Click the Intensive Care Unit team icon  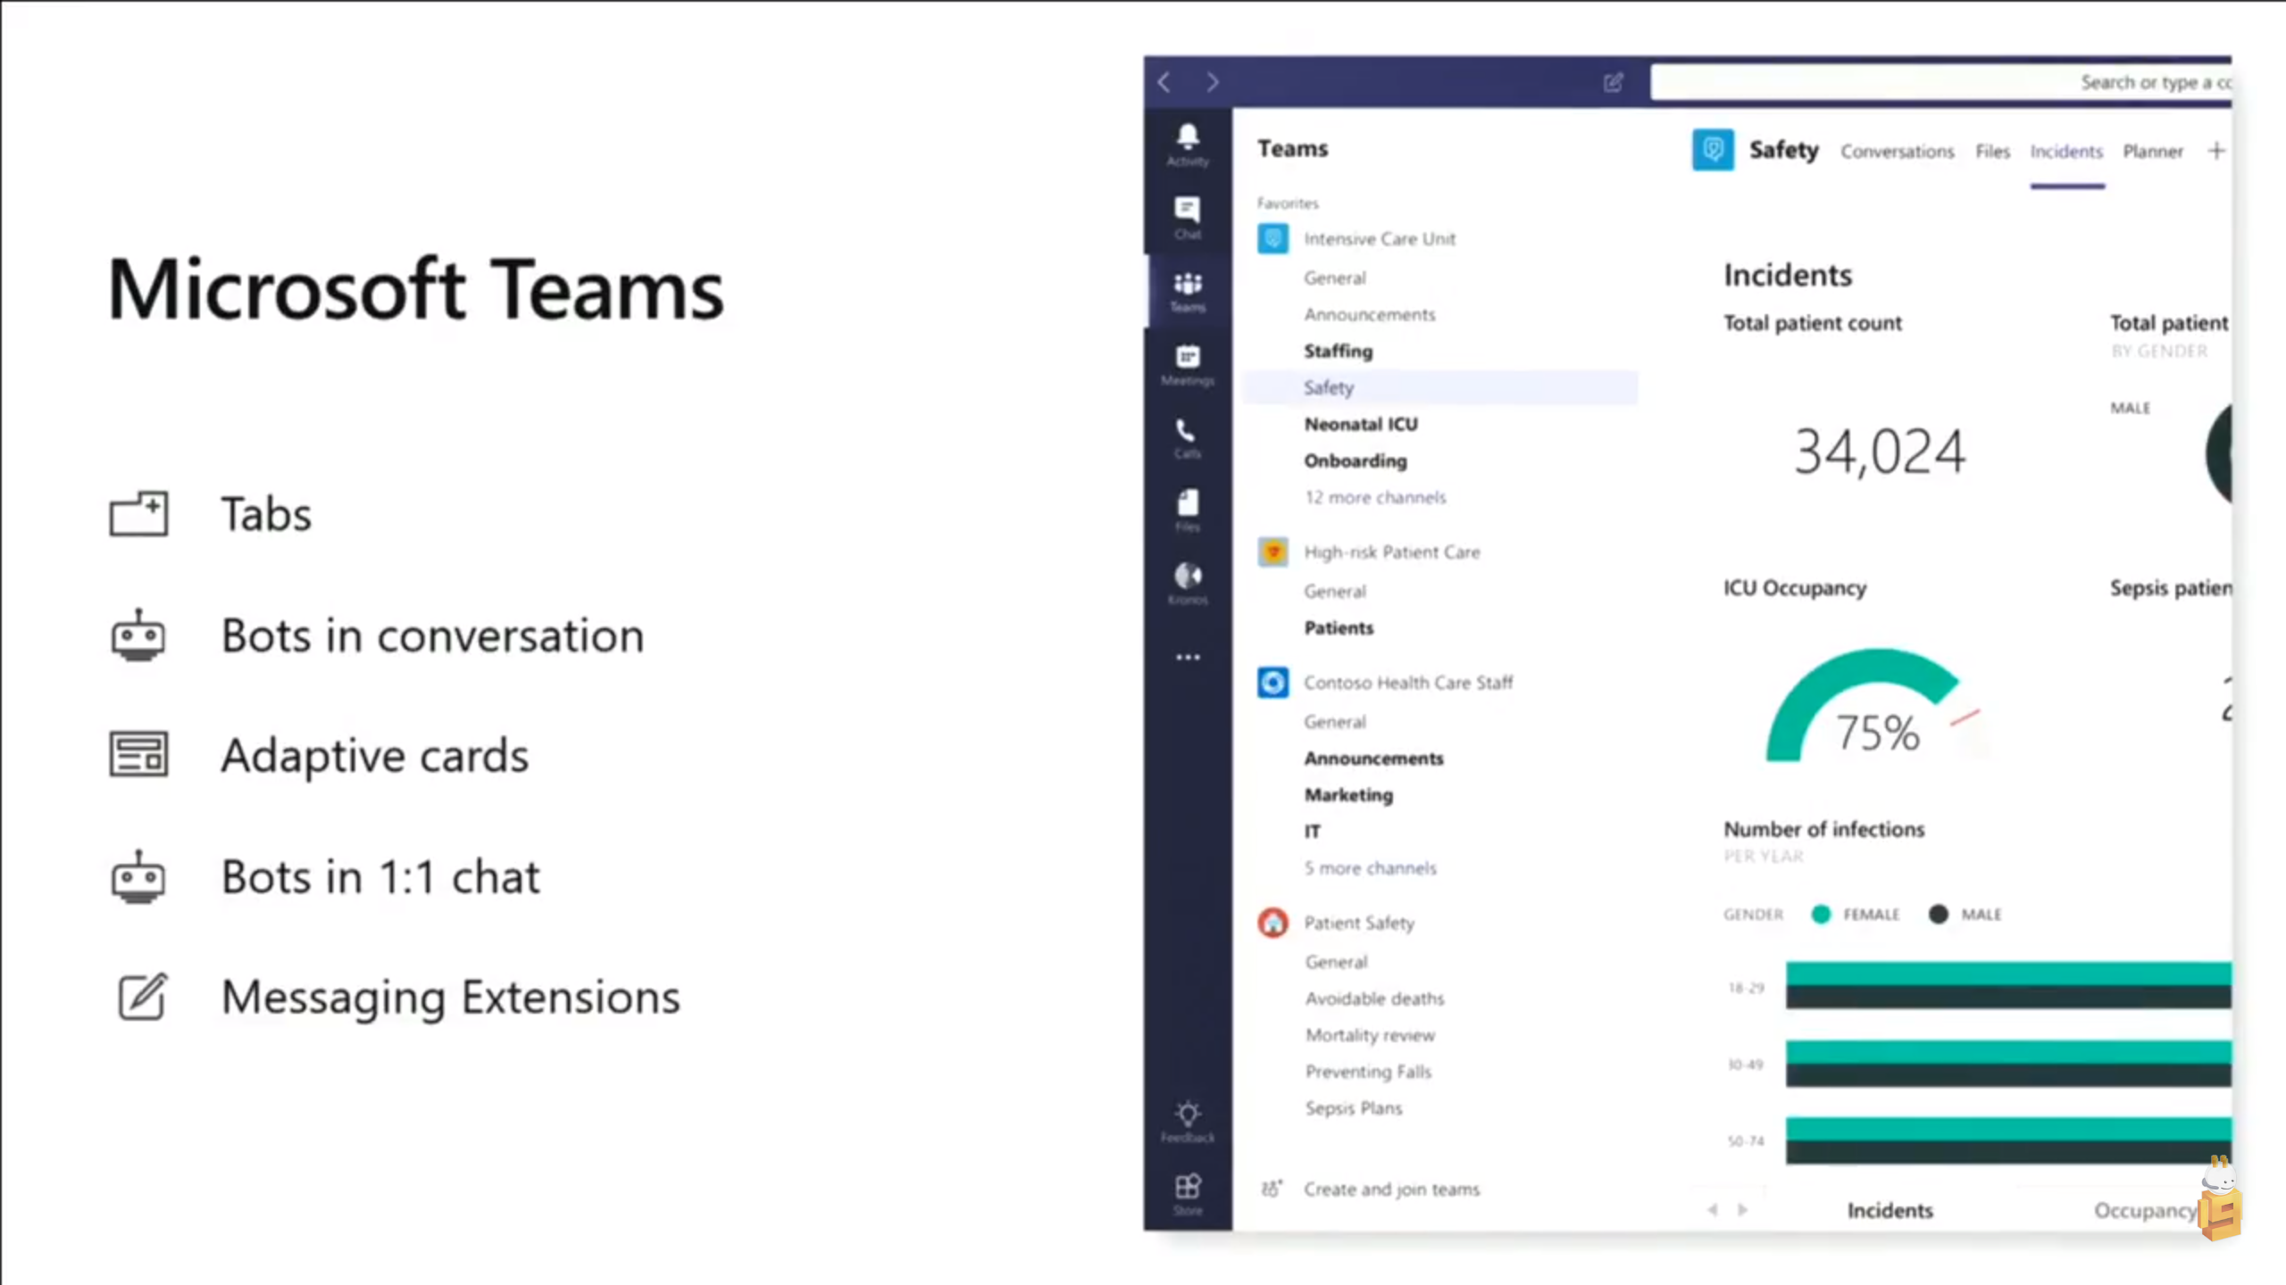point(1272,238)
